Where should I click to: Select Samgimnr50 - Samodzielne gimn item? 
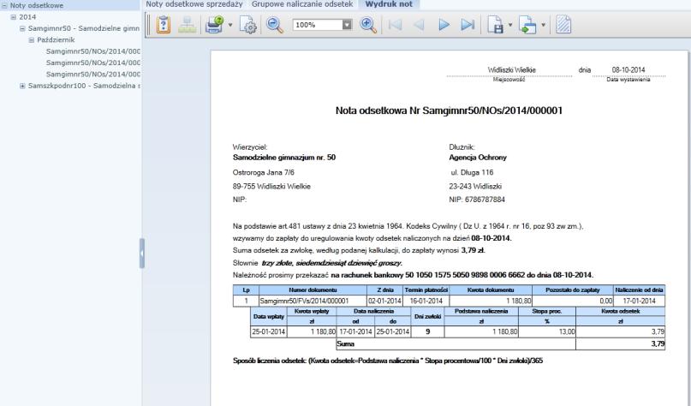[x=84, y=28]
